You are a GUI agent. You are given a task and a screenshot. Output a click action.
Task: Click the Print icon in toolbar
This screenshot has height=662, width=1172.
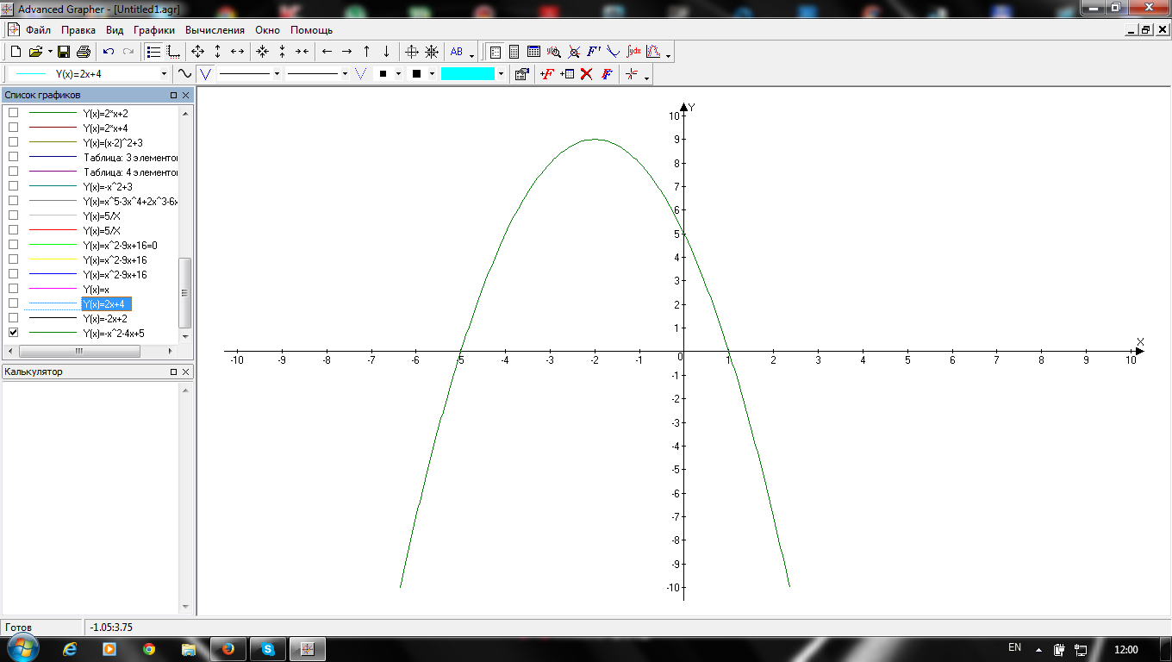(84, 52)
